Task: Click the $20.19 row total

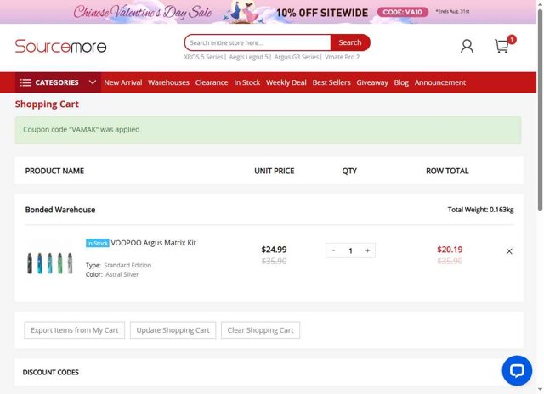Action: [x=450, y=250]
